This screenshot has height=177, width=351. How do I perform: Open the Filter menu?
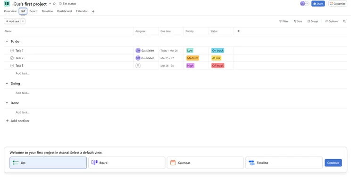(284, 22)
